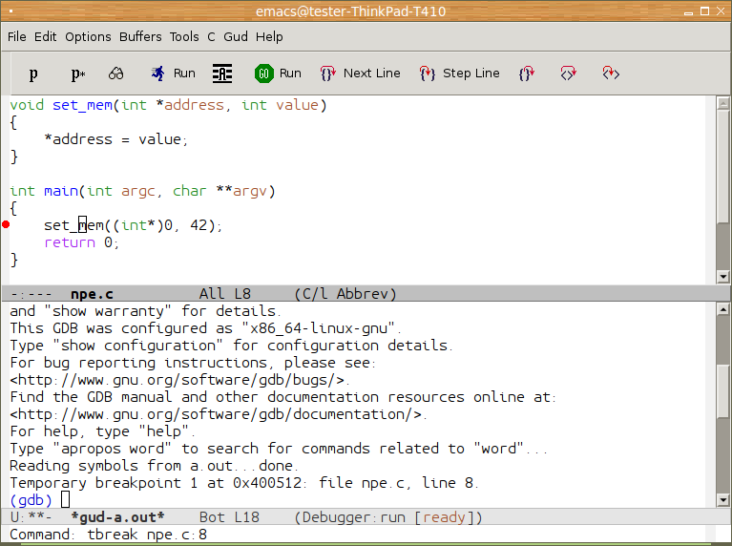The image size is (732, 546).
Task: Click the GDB pane scrollbar thumb
Action: point(723,391)
